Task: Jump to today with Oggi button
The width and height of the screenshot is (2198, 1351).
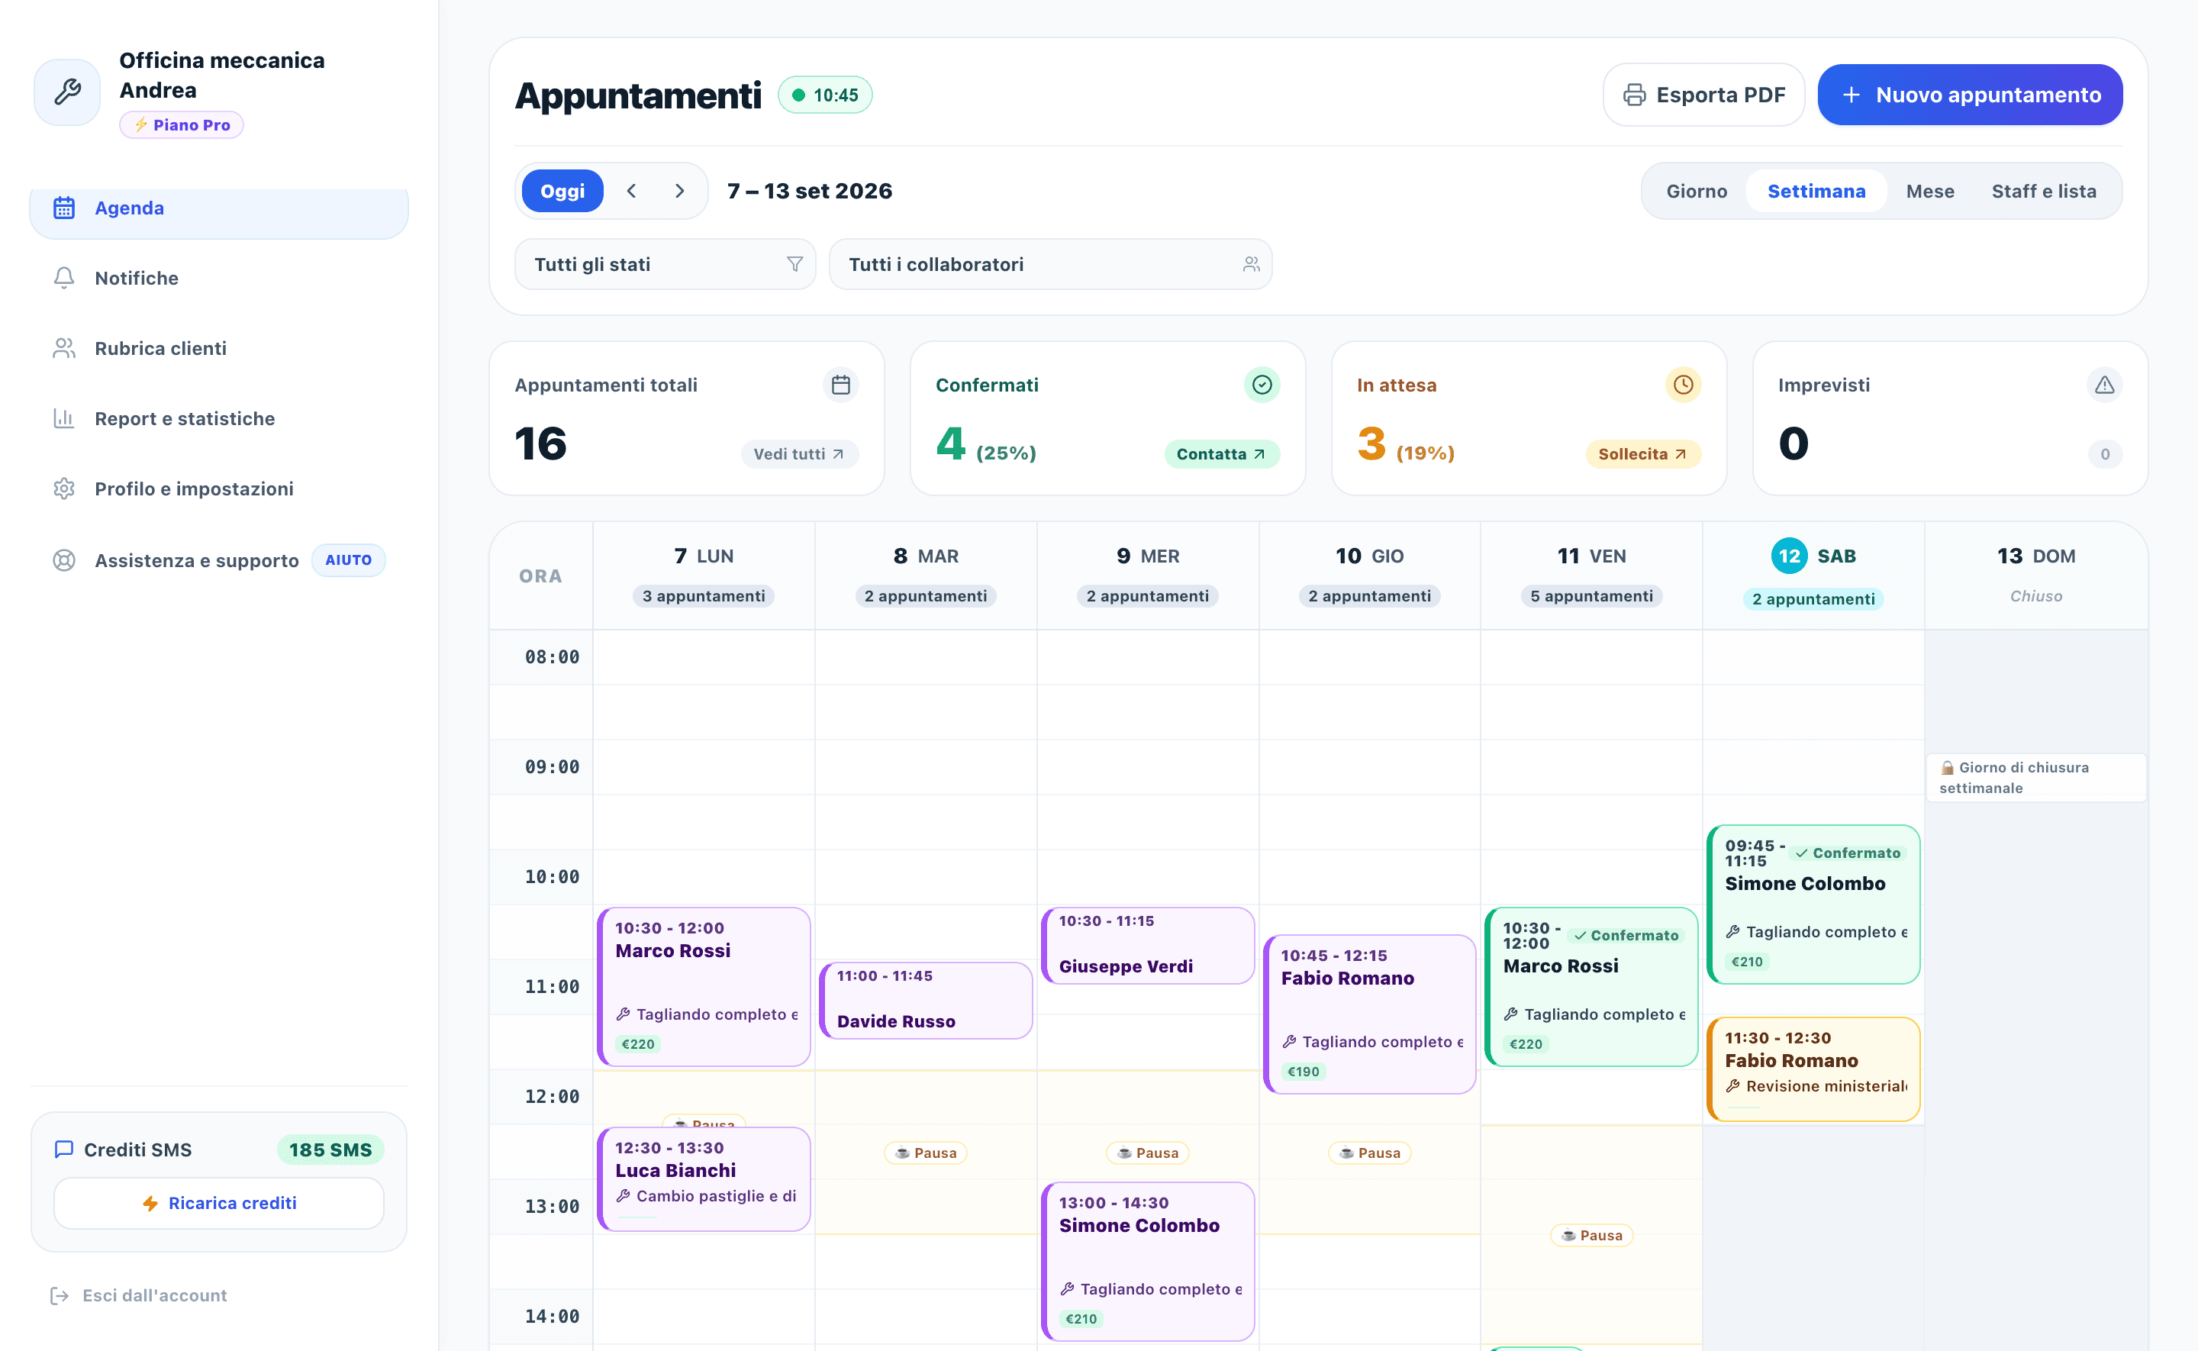Action: (x=562, y=192)
